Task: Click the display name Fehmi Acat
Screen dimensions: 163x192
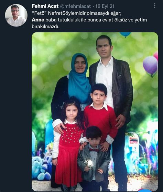Action: click(45, 6)
